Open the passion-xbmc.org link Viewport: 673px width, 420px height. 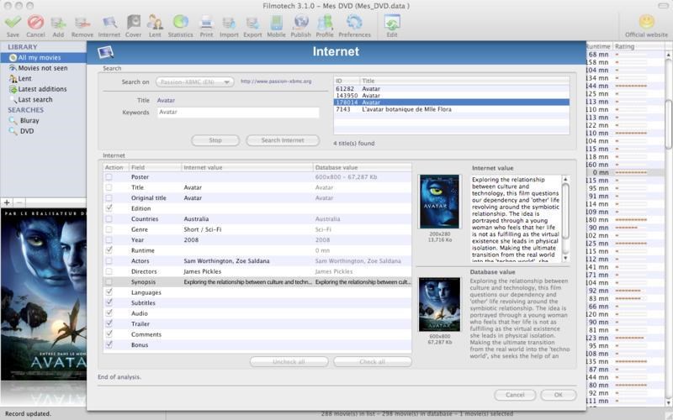[276, 81]
